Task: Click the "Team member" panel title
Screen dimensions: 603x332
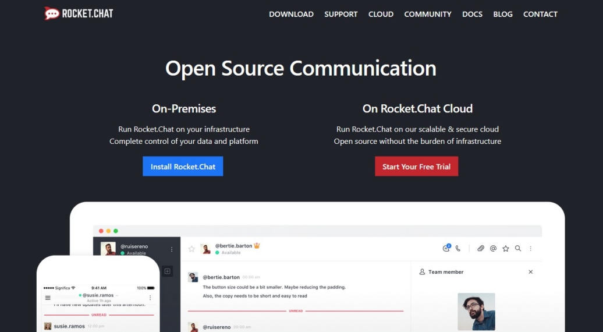Action: (446, 271)
